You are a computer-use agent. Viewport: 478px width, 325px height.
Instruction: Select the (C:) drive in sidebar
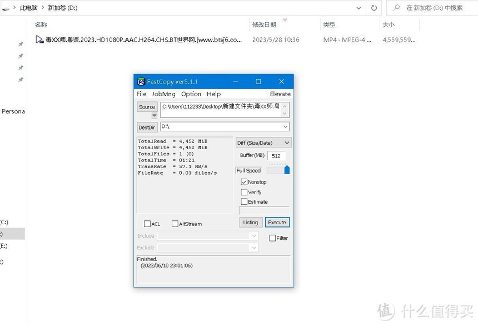click(4, 222)
